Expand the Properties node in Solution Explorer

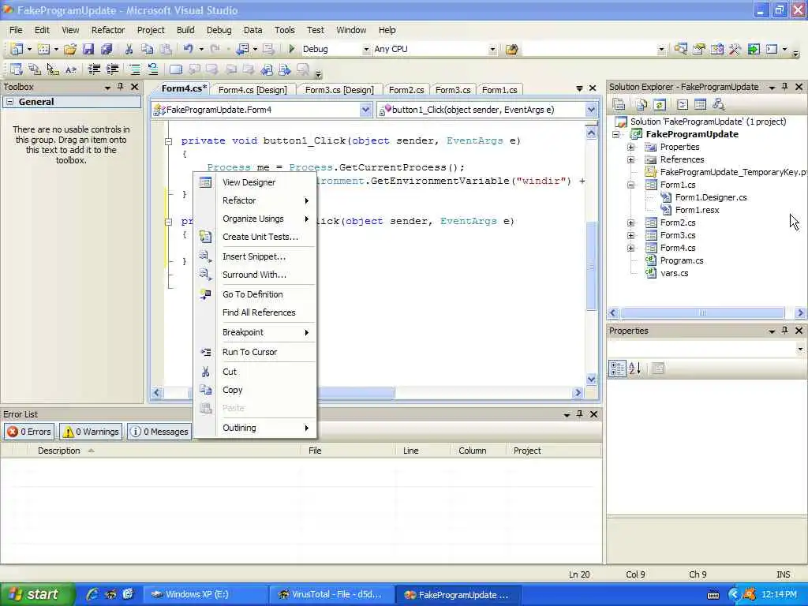tap(630, 147)
